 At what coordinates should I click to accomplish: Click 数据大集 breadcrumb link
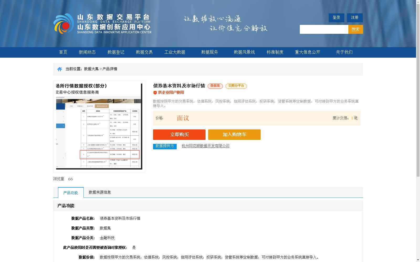coord(91,69)
